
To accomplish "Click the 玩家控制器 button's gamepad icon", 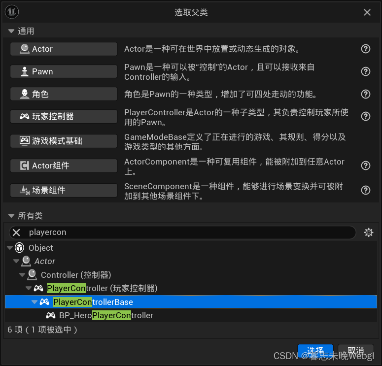I will coord(25,116).
